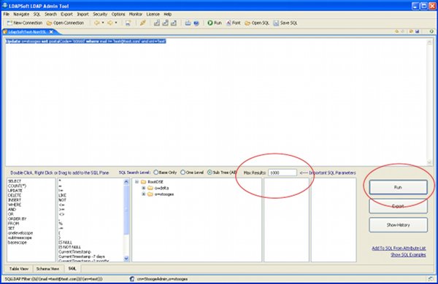438x284 pixels.
Task: Click the SELECT keyword in list
Action: coord(15,181)
